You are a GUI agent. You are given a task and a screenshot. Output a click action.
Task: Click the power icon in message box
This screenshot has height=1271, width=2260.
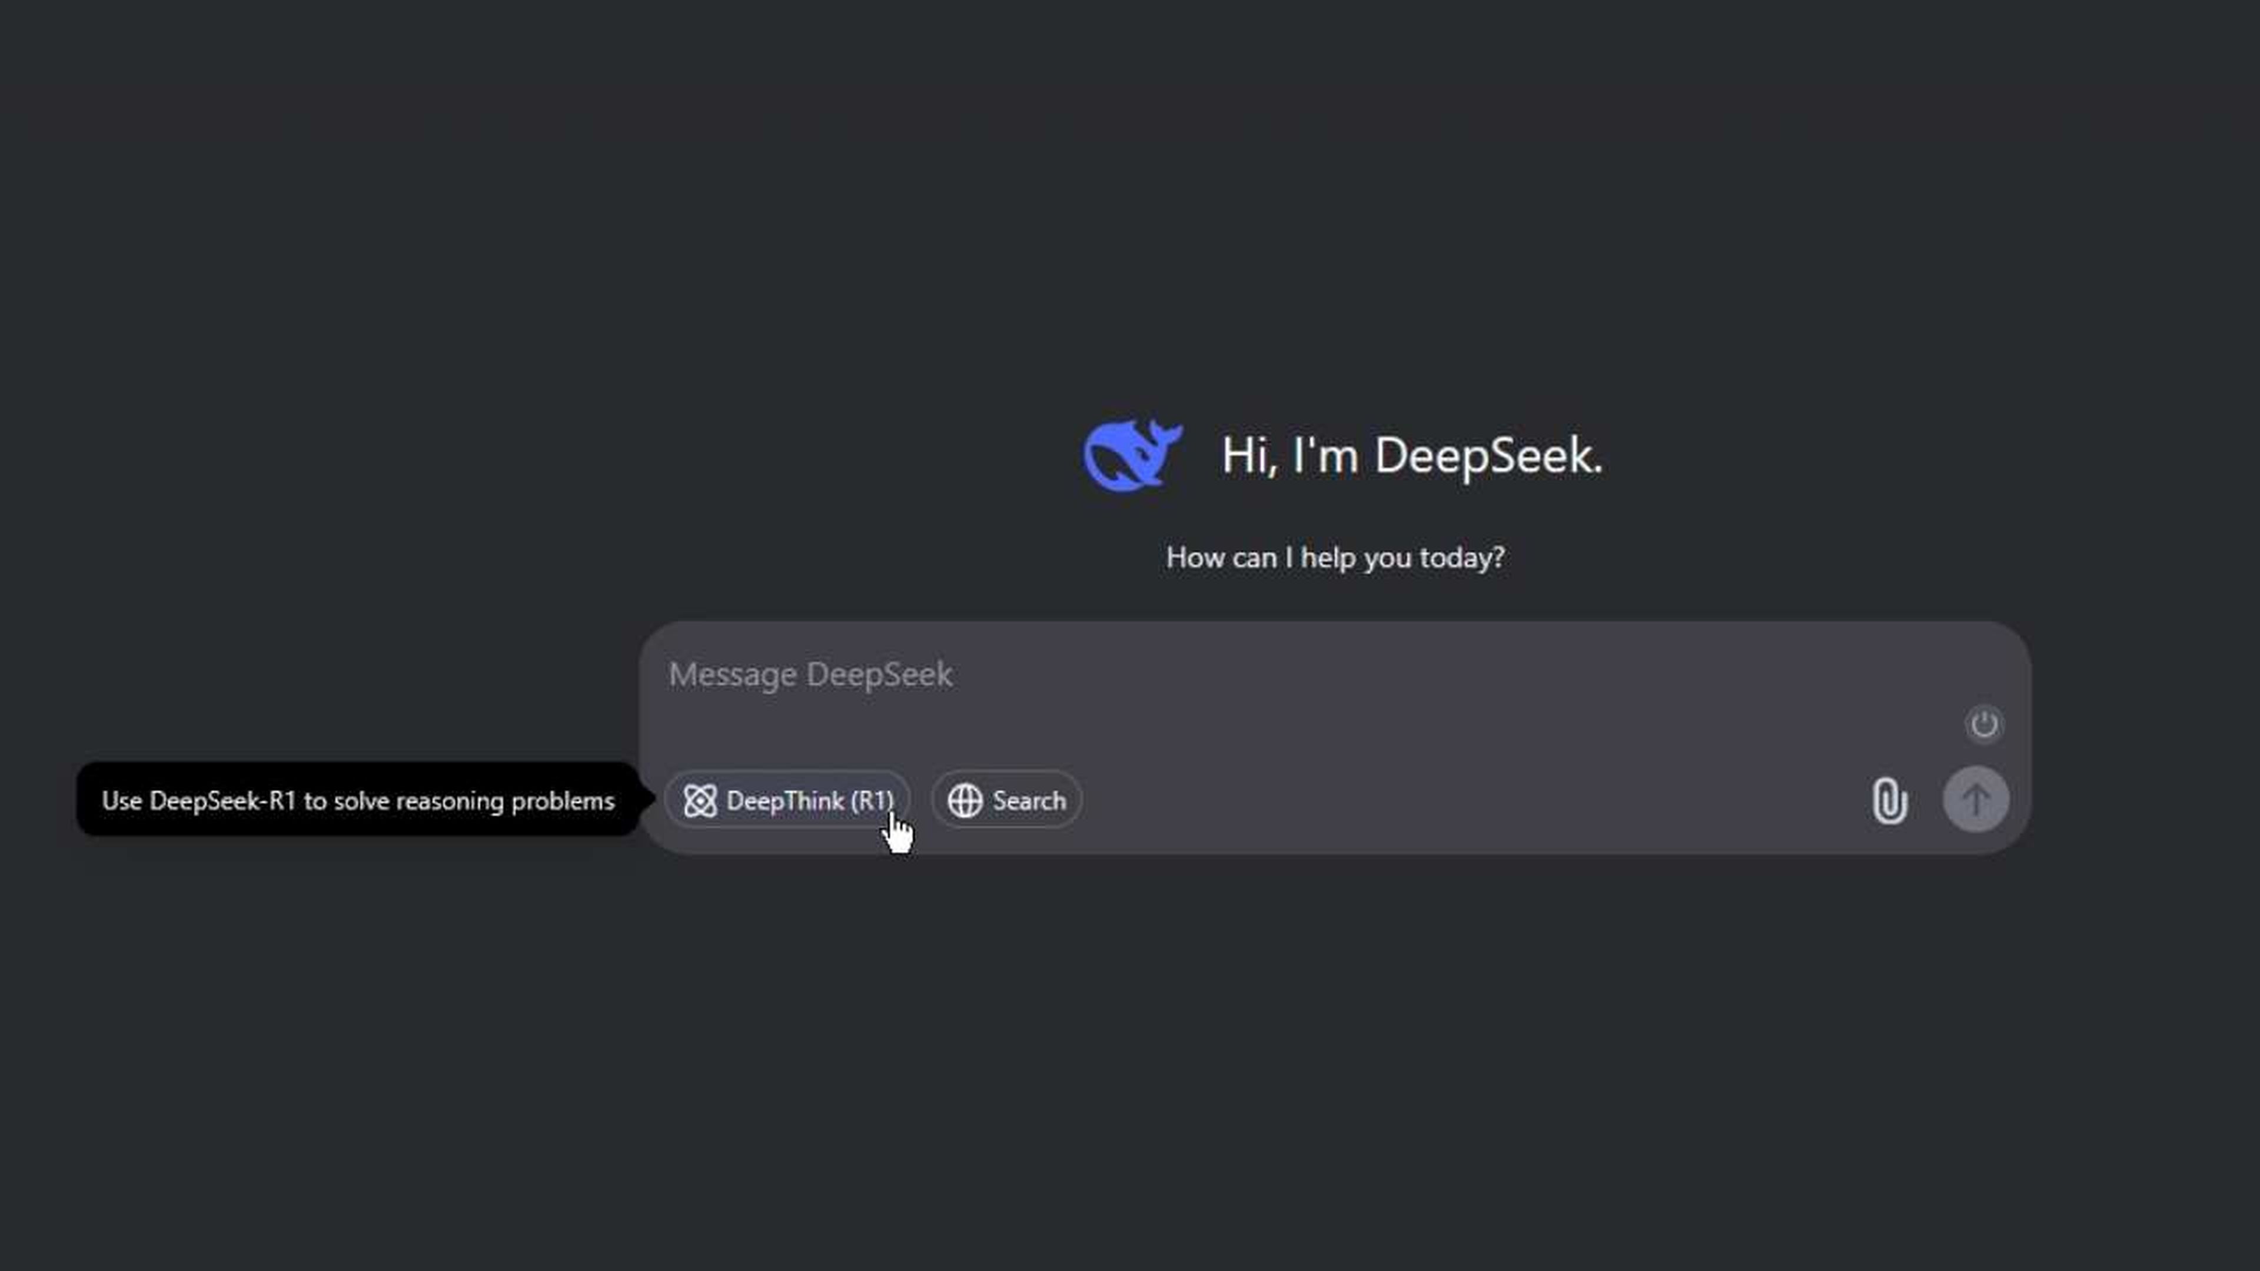(1983, 724)
